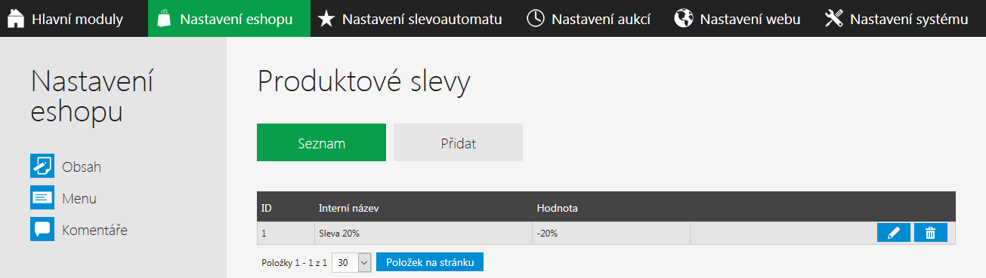Click the Komentáře speech bubble icon
986x278 pixels.
42,229
